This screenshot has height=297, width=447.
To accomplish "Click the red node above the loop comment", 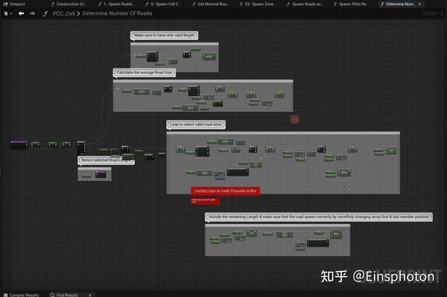I will click(x=294, y=119).
